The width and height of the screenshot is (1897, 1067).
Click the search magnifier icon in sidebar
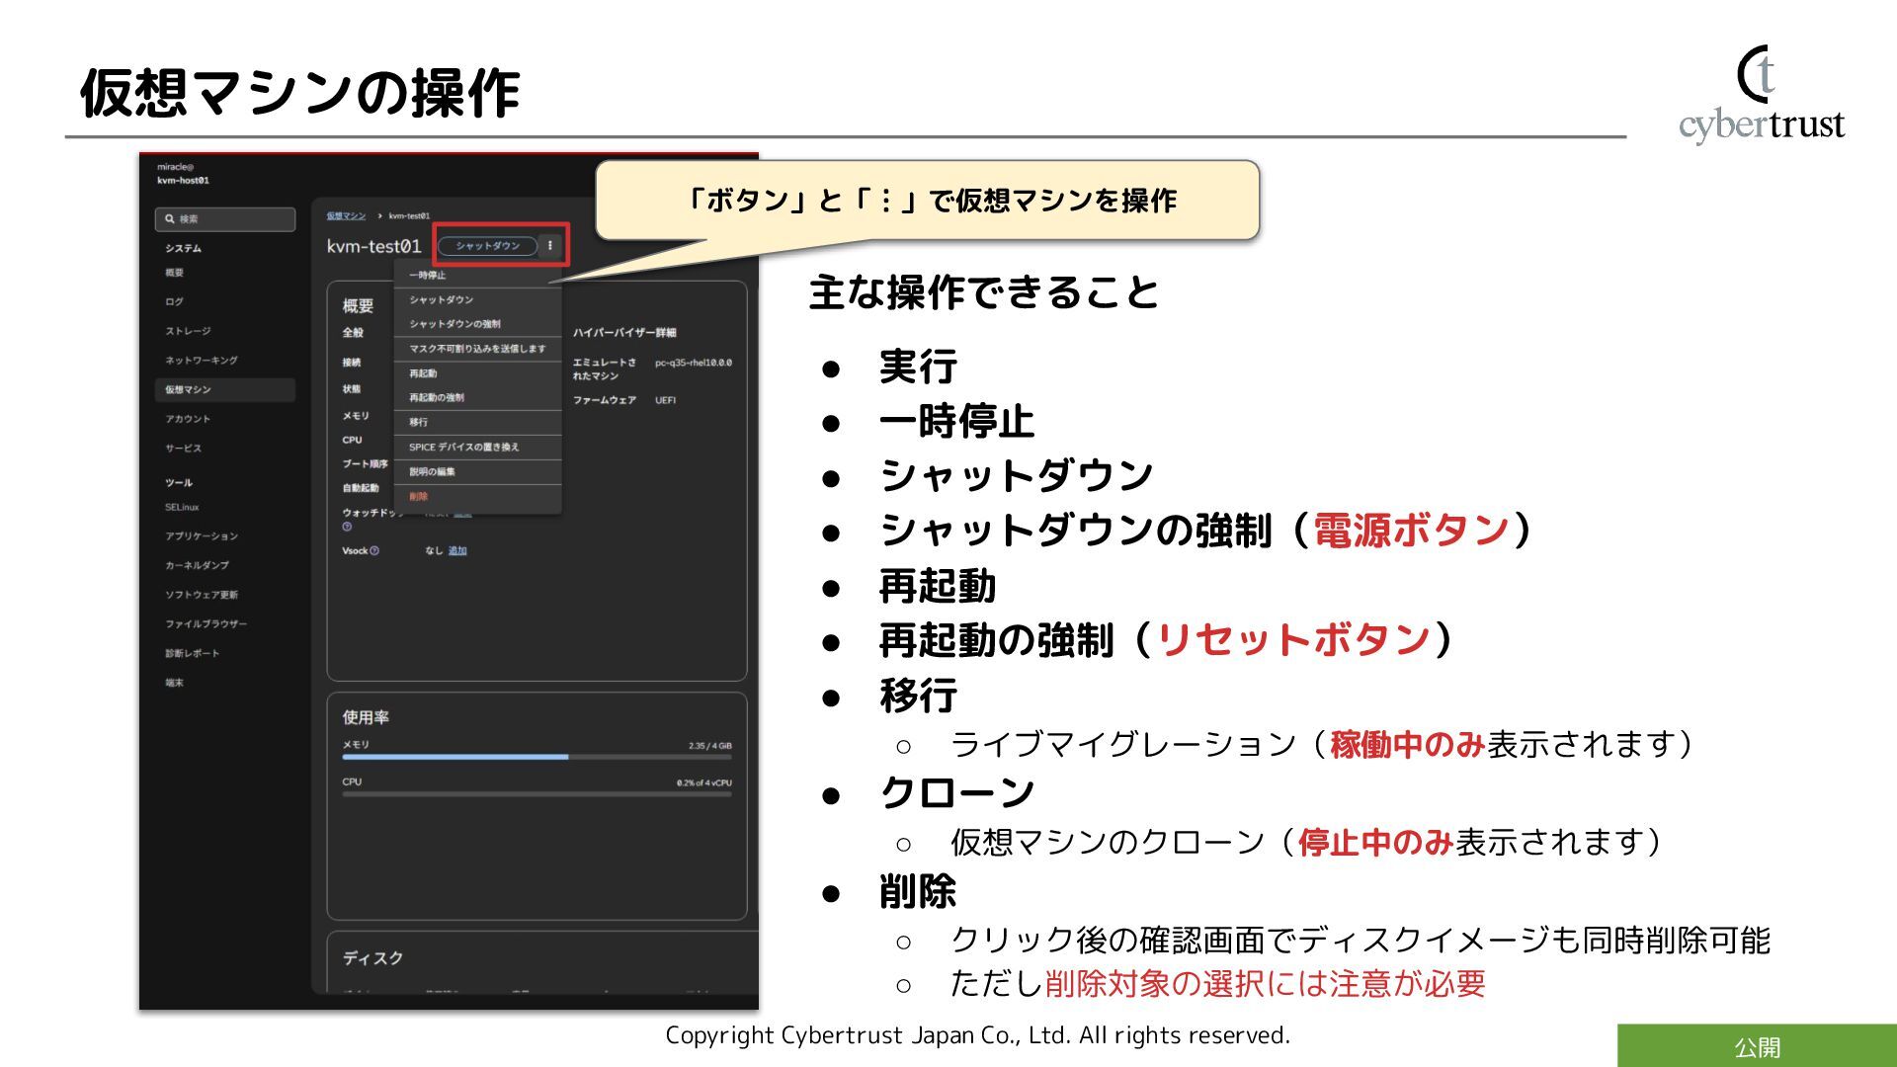(170, 219)
